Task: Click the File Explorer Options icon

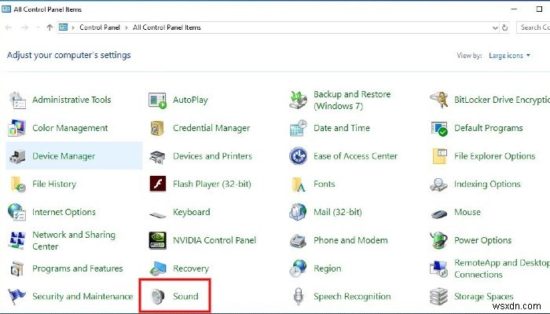Action: coord(439,156)
